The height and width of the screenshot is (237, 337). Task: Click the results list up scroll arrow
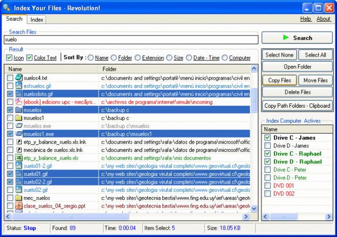click(x=254, y=69)
